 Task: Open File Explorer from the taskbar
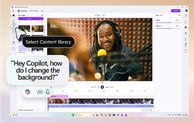click(106, 115)
